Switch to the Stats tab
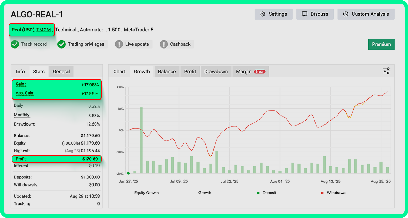This screenshot has width=408, height=218. 39,72
